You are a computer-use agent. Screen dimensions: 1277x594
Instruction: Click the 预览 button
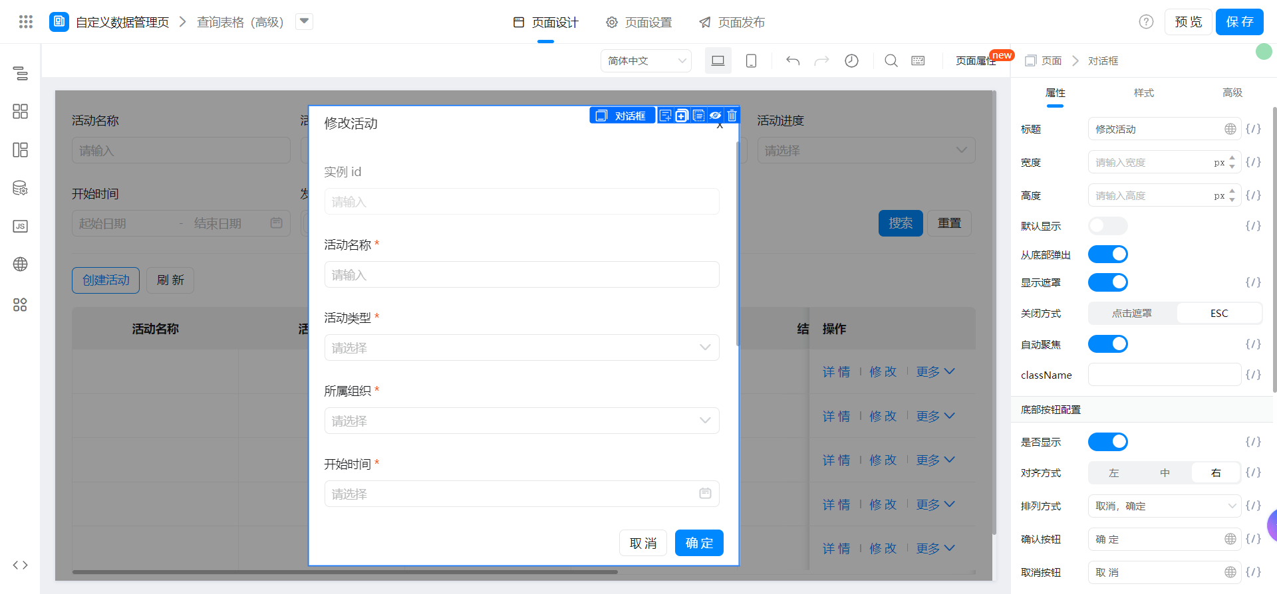pos(1189,22)
